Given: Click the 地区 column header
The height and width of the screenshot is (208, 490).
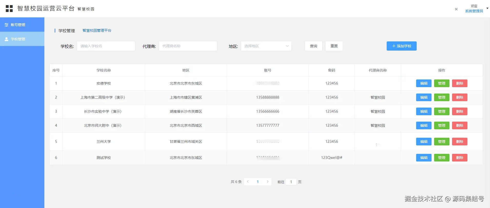Looking at the screenshot, I should click(x=186, y=70).
